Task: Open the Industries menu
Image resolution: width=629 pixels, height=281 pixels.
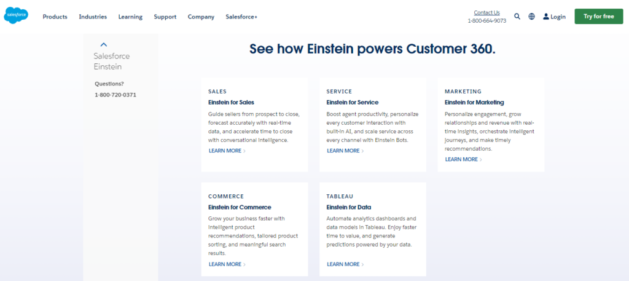Action: [93, 17]
